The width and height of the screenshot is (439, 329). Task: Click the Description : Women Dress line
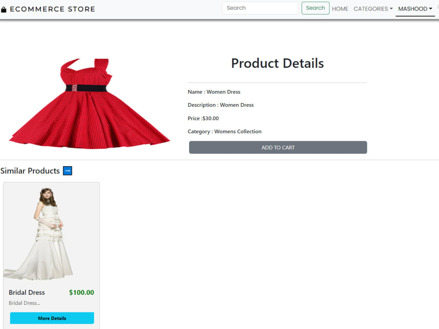click(221, 105)
